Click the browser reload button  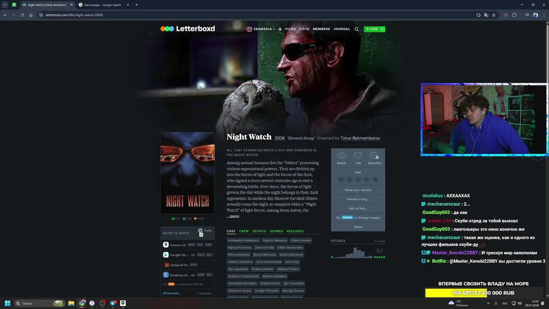click(22, 15)
